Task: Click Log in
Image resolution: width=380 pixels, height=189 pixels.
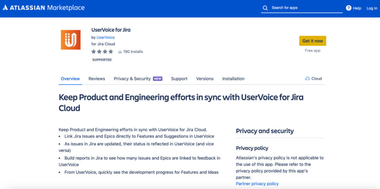Action: [372, 8]
